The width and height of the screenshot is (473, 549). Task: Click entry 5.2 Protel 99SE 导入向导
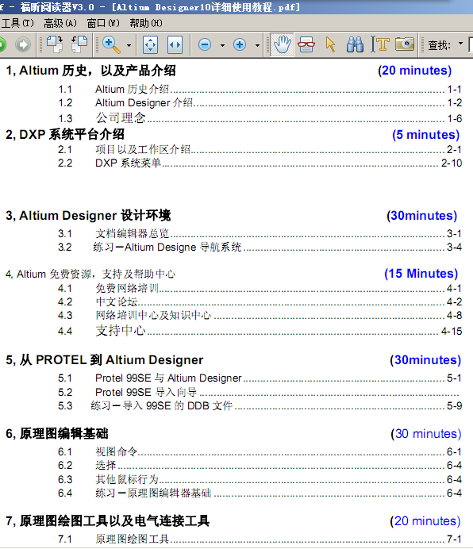point(260,392)
